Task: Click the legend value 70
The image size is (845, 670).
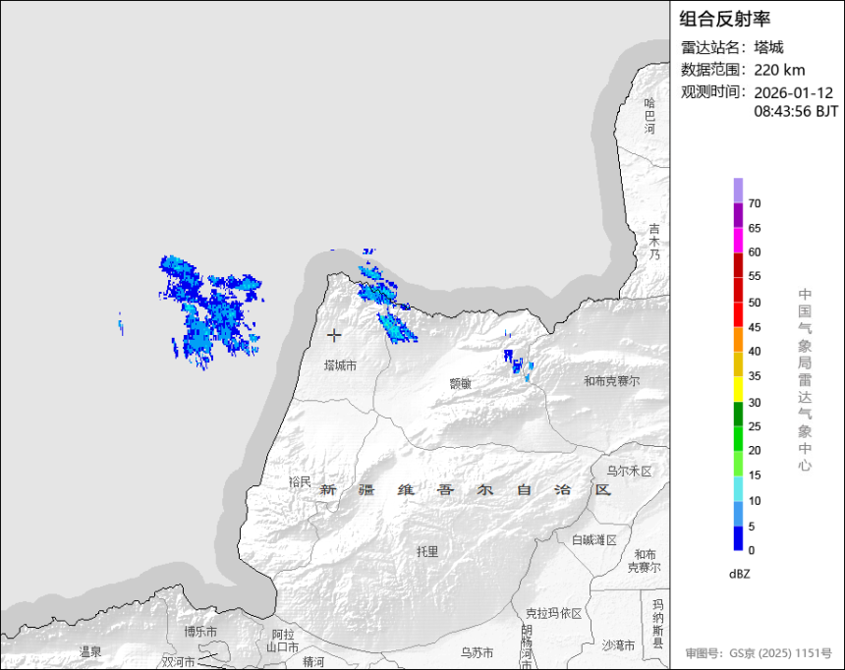Action: (755, 203)
